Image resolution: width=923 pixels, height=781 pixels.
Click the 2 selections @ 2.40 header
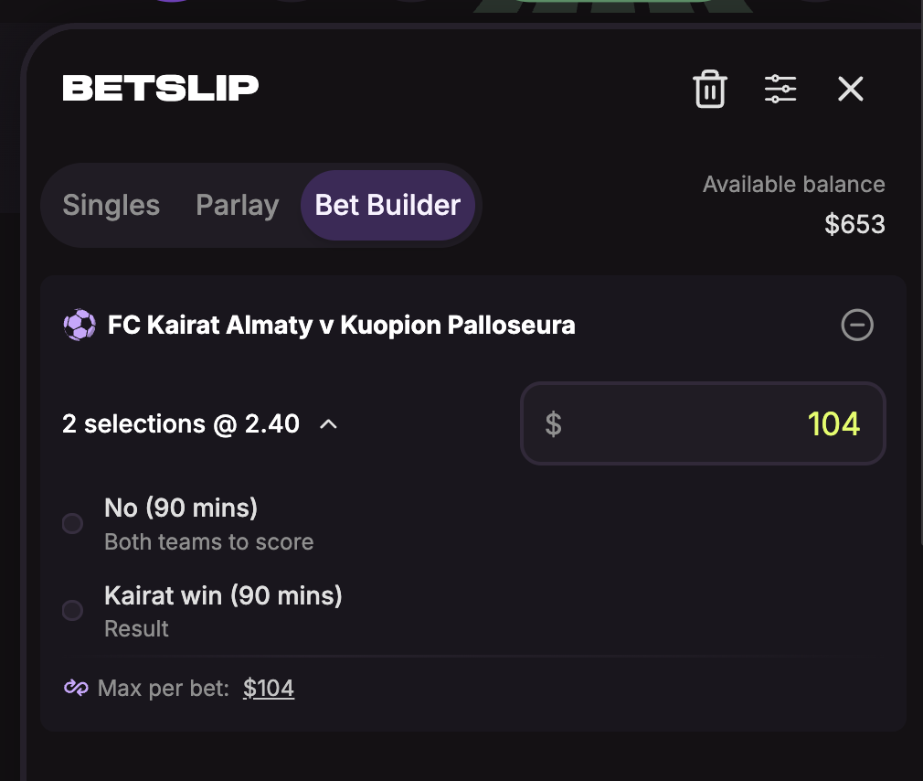click(181, 424)
